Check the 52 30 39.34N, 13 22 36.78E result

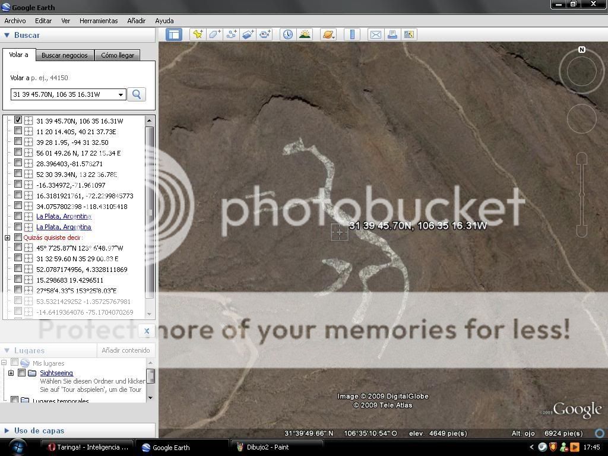18,173
